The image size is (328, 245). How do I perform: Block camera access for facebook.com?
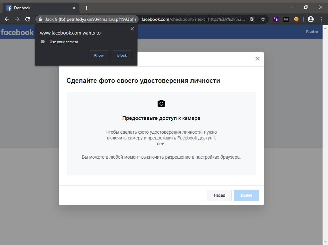[122, 55]
